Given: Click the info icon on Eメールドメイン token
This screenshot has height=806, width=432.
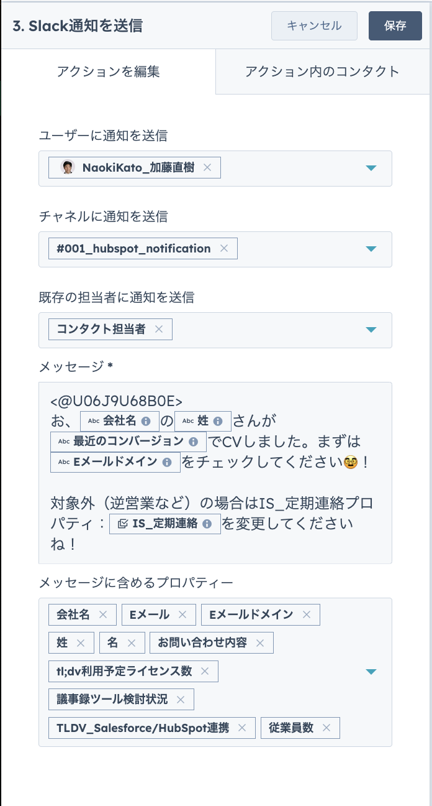Looking at the screenshot, I should (x=166, y=462).
